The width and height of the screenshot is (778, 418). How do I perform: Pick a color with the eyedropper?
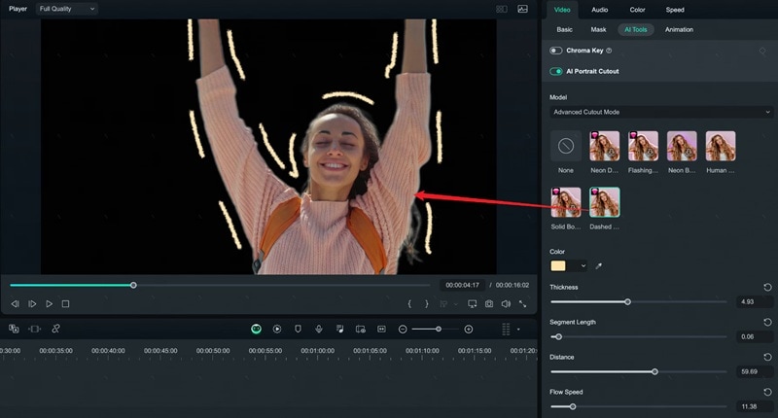click(599, 266)
